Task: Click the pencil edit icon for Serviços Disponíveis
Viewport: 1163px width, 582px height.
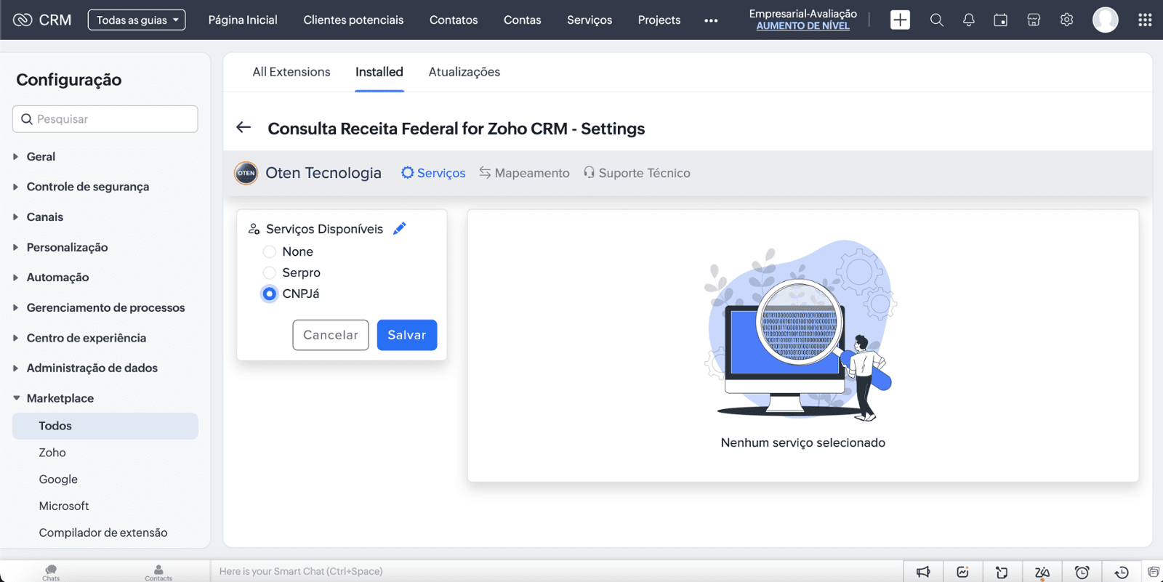Action: (x=399, y=229)
